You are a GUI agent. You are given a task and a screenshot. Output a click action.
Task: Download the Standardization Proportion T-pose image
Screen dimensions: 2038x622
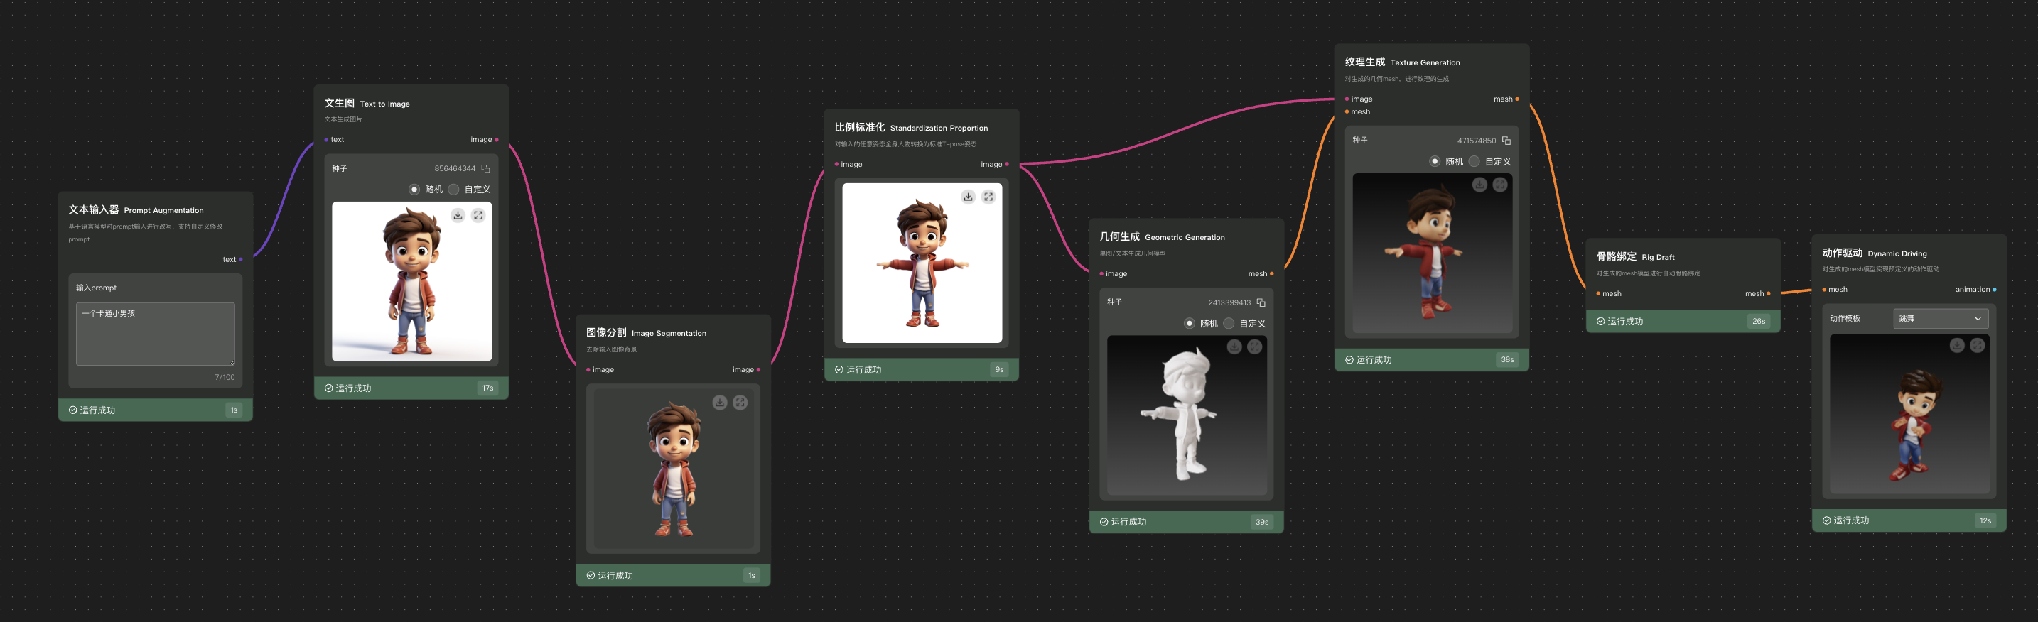pos(969,197)
